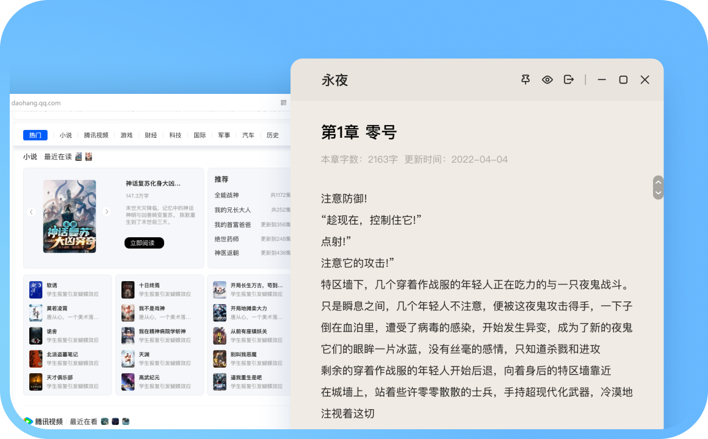Pin the 永夜 reader window on top
This screenshot has height=439, width=708.
pos(526,79)
